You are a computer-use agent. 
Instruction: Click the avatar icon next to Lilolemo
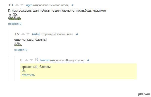click(x=37, y=60)
